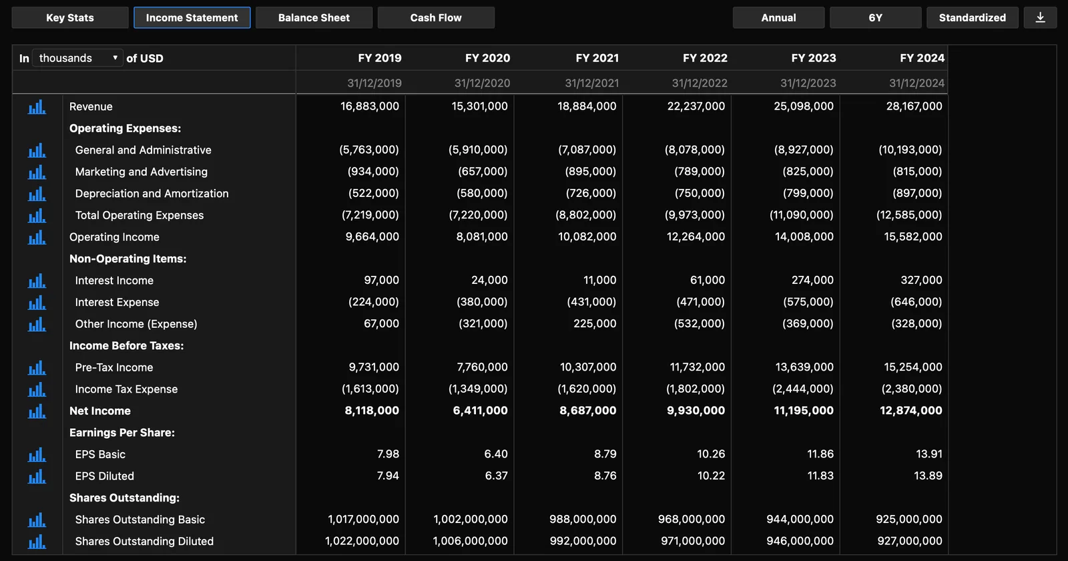Select the Revenue row label

pyautogui.click(x=91, y=107)
